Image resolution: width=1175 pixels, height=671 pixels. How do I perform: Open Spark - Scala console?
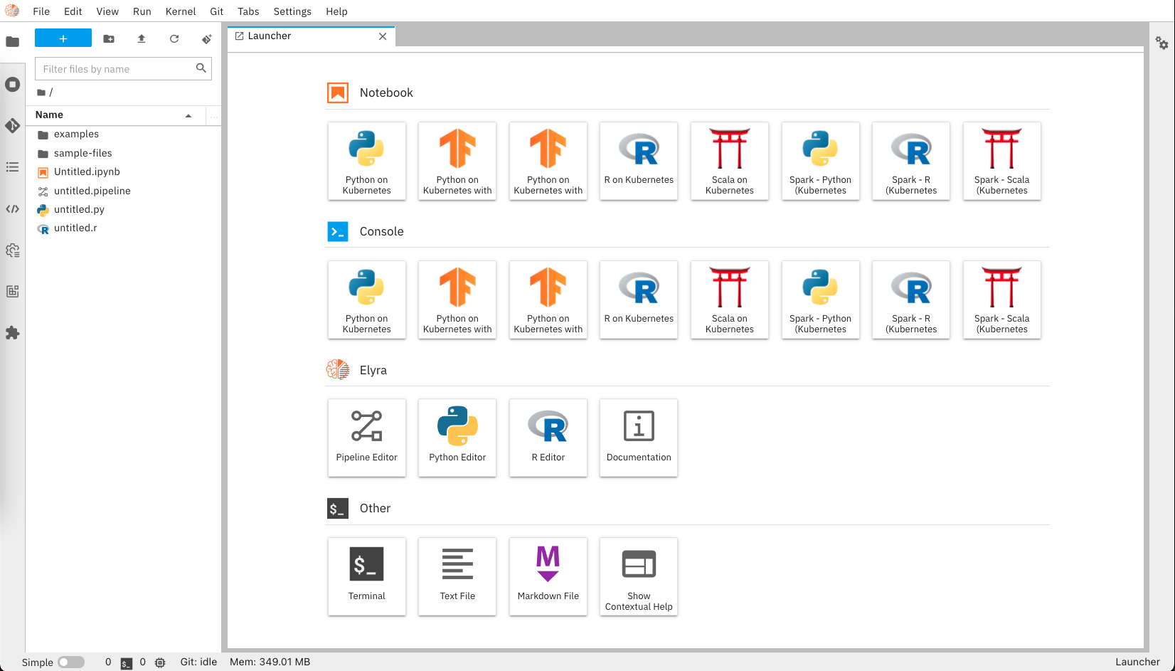point(1002,300)
